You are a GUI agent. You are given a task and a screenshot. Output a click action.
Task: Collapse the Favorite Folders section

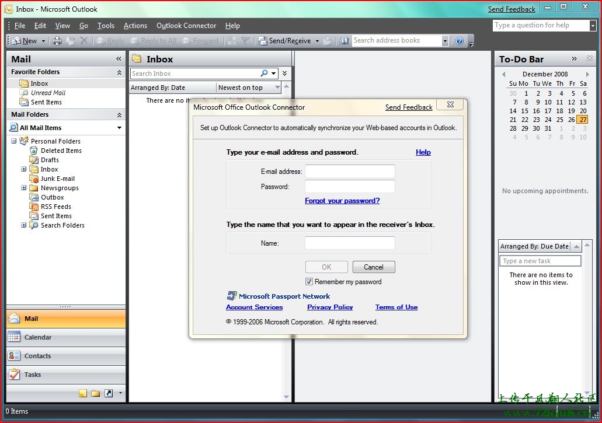click(x=119, y=72)
